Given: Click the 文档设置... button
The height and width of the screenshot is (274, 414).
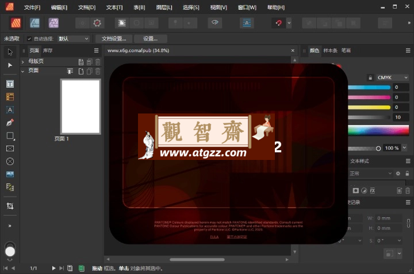Looking at the screenshot, I should pyautogui.click(x=114, y=38).
